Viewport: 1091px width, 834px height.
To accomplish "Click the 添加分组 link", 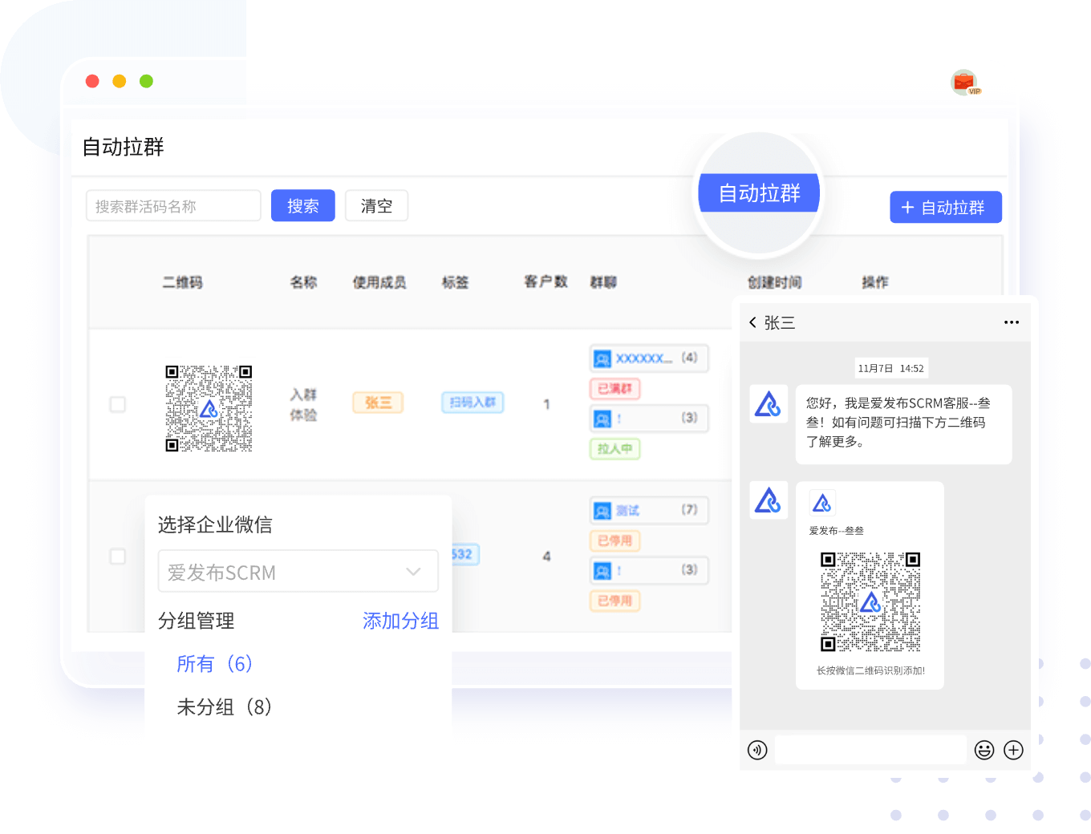I will pyautogui.click(x=400, y=621).
